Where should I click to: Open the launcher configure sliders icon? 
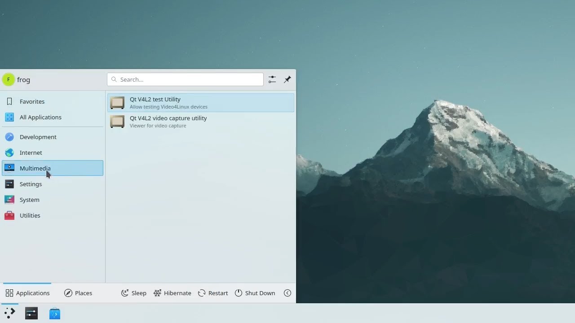pos(272,79)
